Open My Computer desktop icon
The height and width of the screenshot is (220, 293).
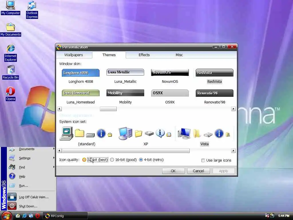click(11, 7)
